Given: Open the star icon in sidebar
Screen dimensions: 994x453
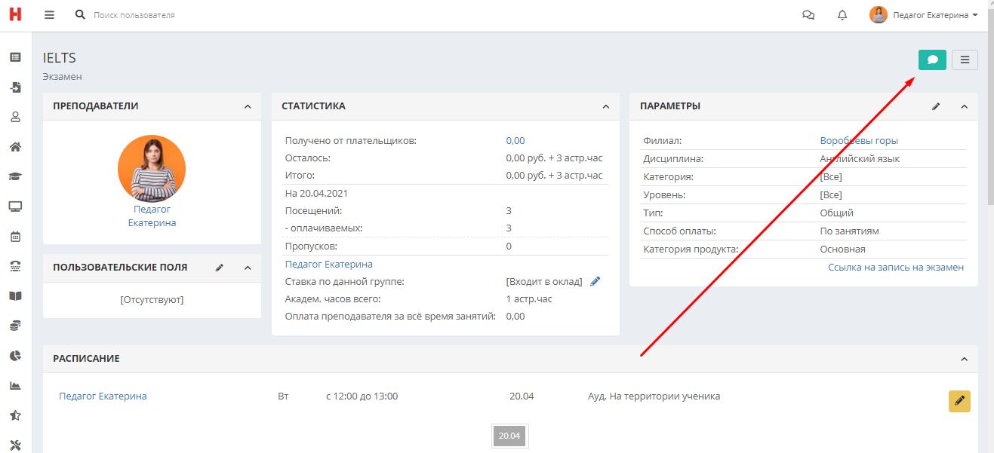Looking at the screenshot, I should click(x=15, y=415).
